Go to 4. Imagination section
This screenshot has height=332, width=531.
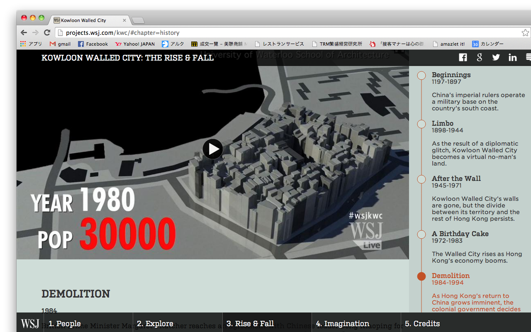click(343, 323)
